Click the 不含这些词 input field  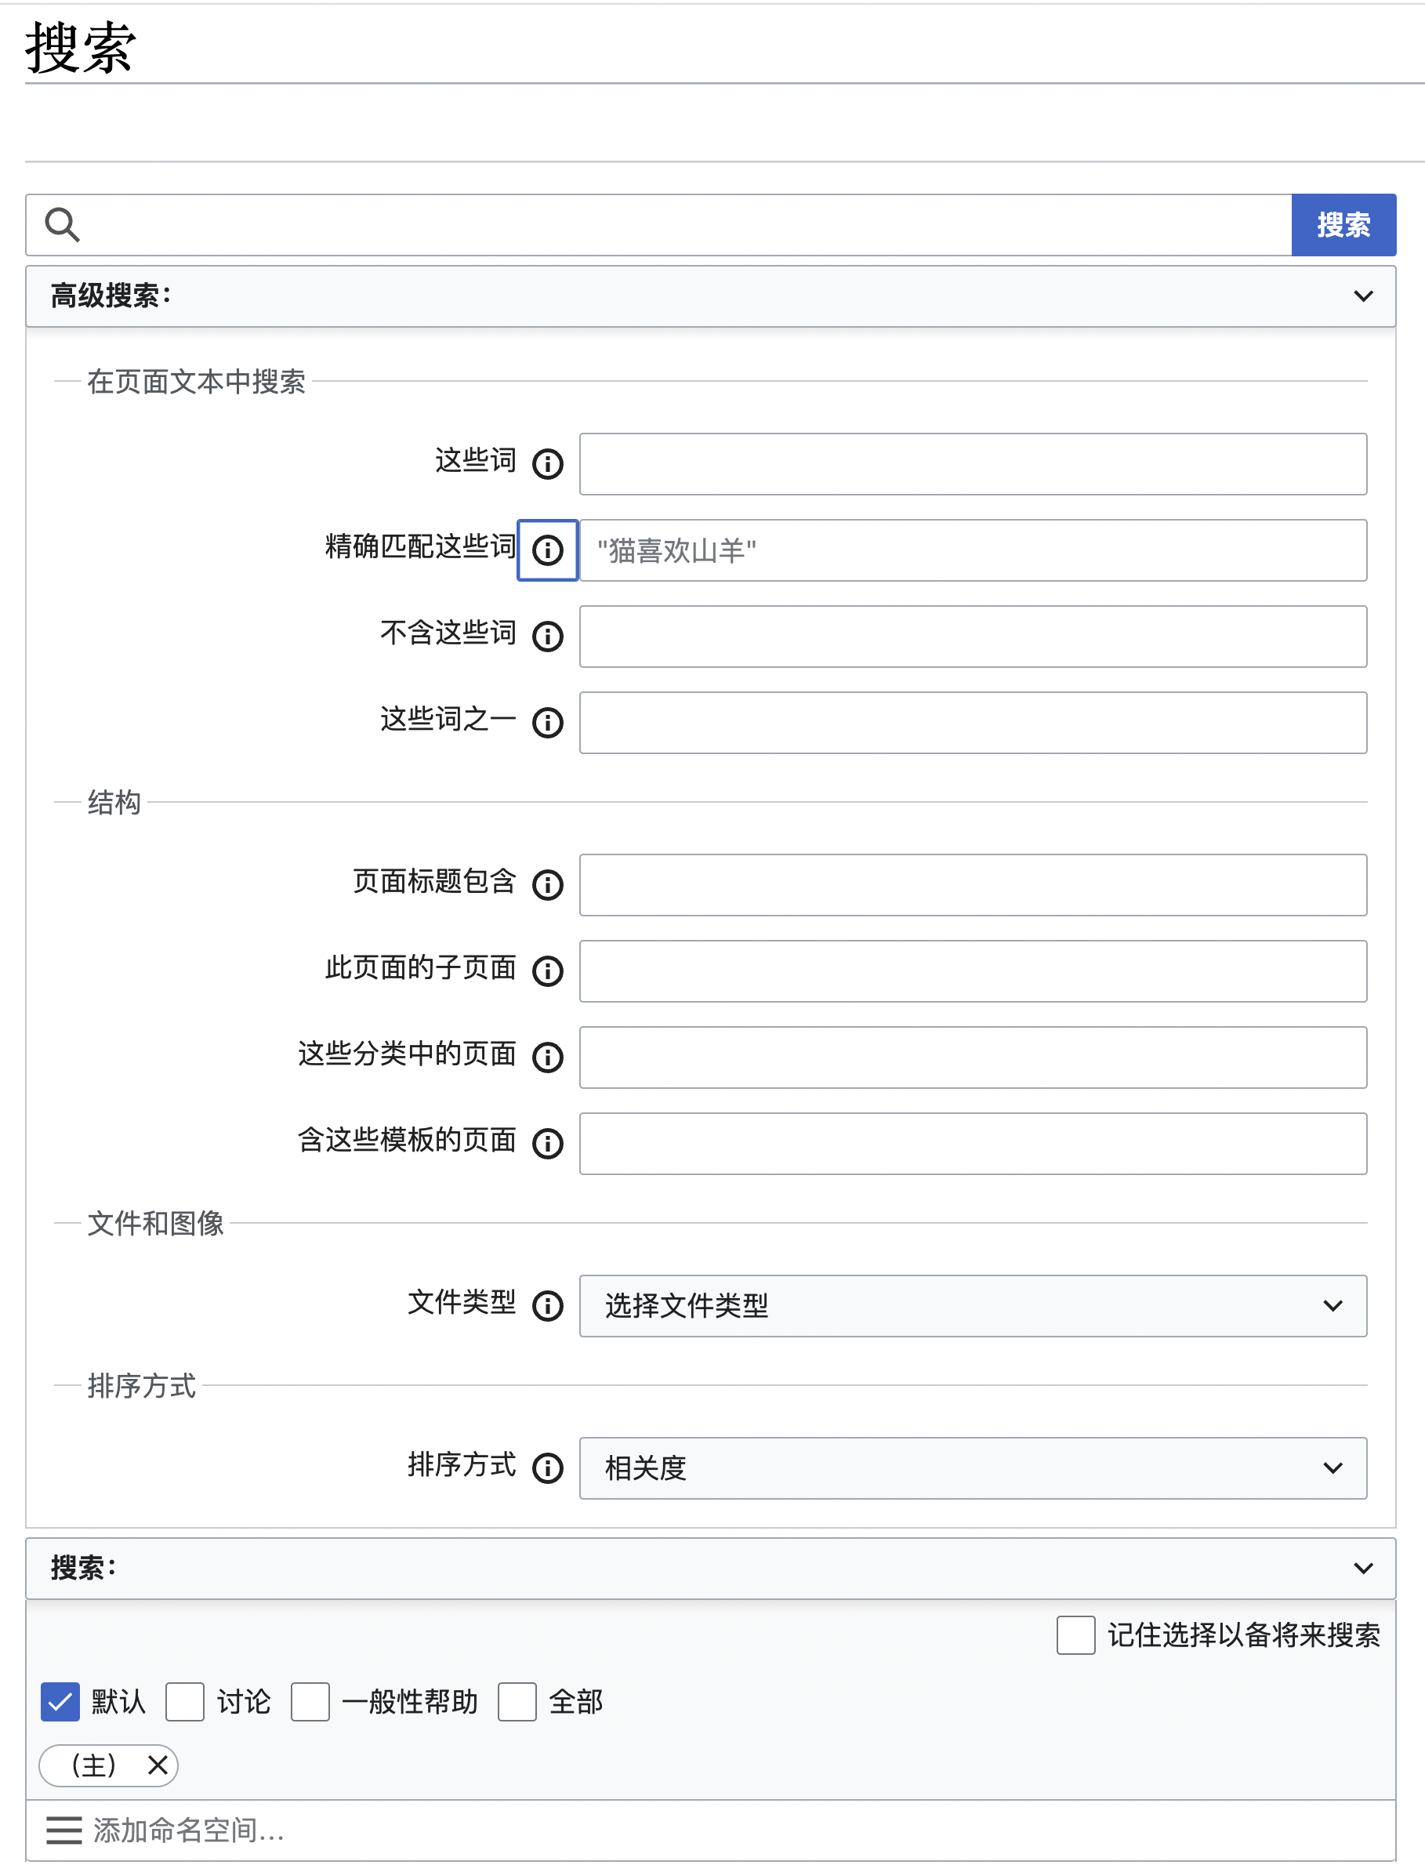(x=973, y=637)
